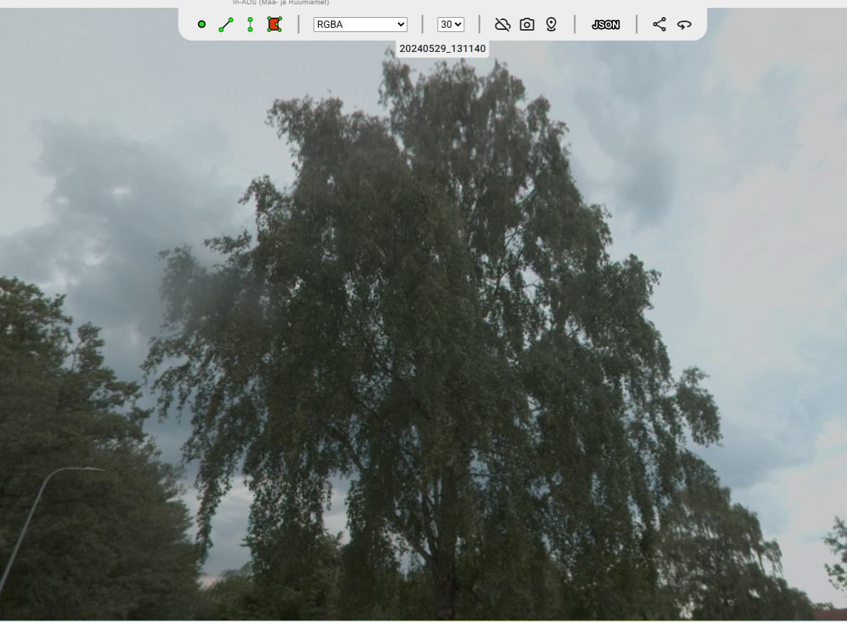This screenshot has height=622, width=847.
Task: Click the 20240529_131140 timestamp label
Action: pos(443,48)
